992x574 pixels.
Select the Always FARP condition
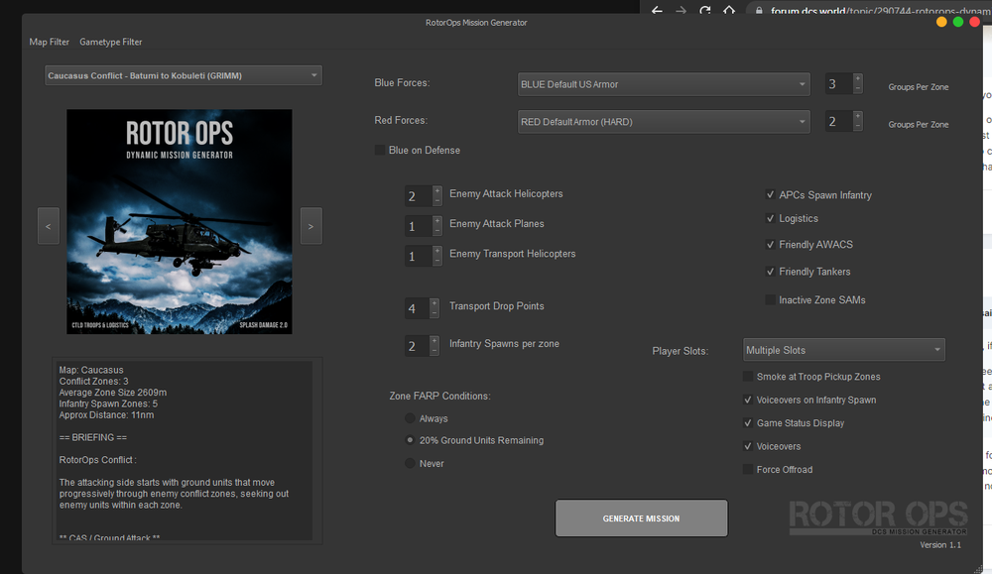(410, 418)
